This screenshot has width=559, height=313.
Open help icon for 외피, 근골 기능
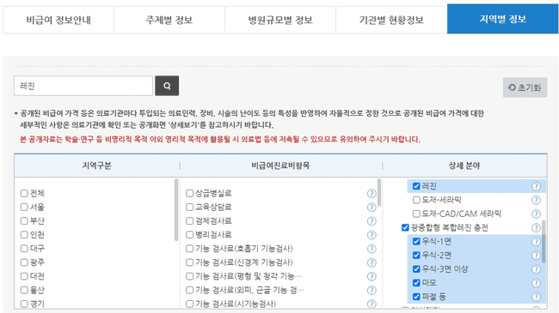(372, 290)
